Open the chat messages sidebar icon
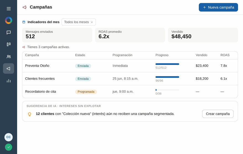243x154 pixels. pos(9,32)
